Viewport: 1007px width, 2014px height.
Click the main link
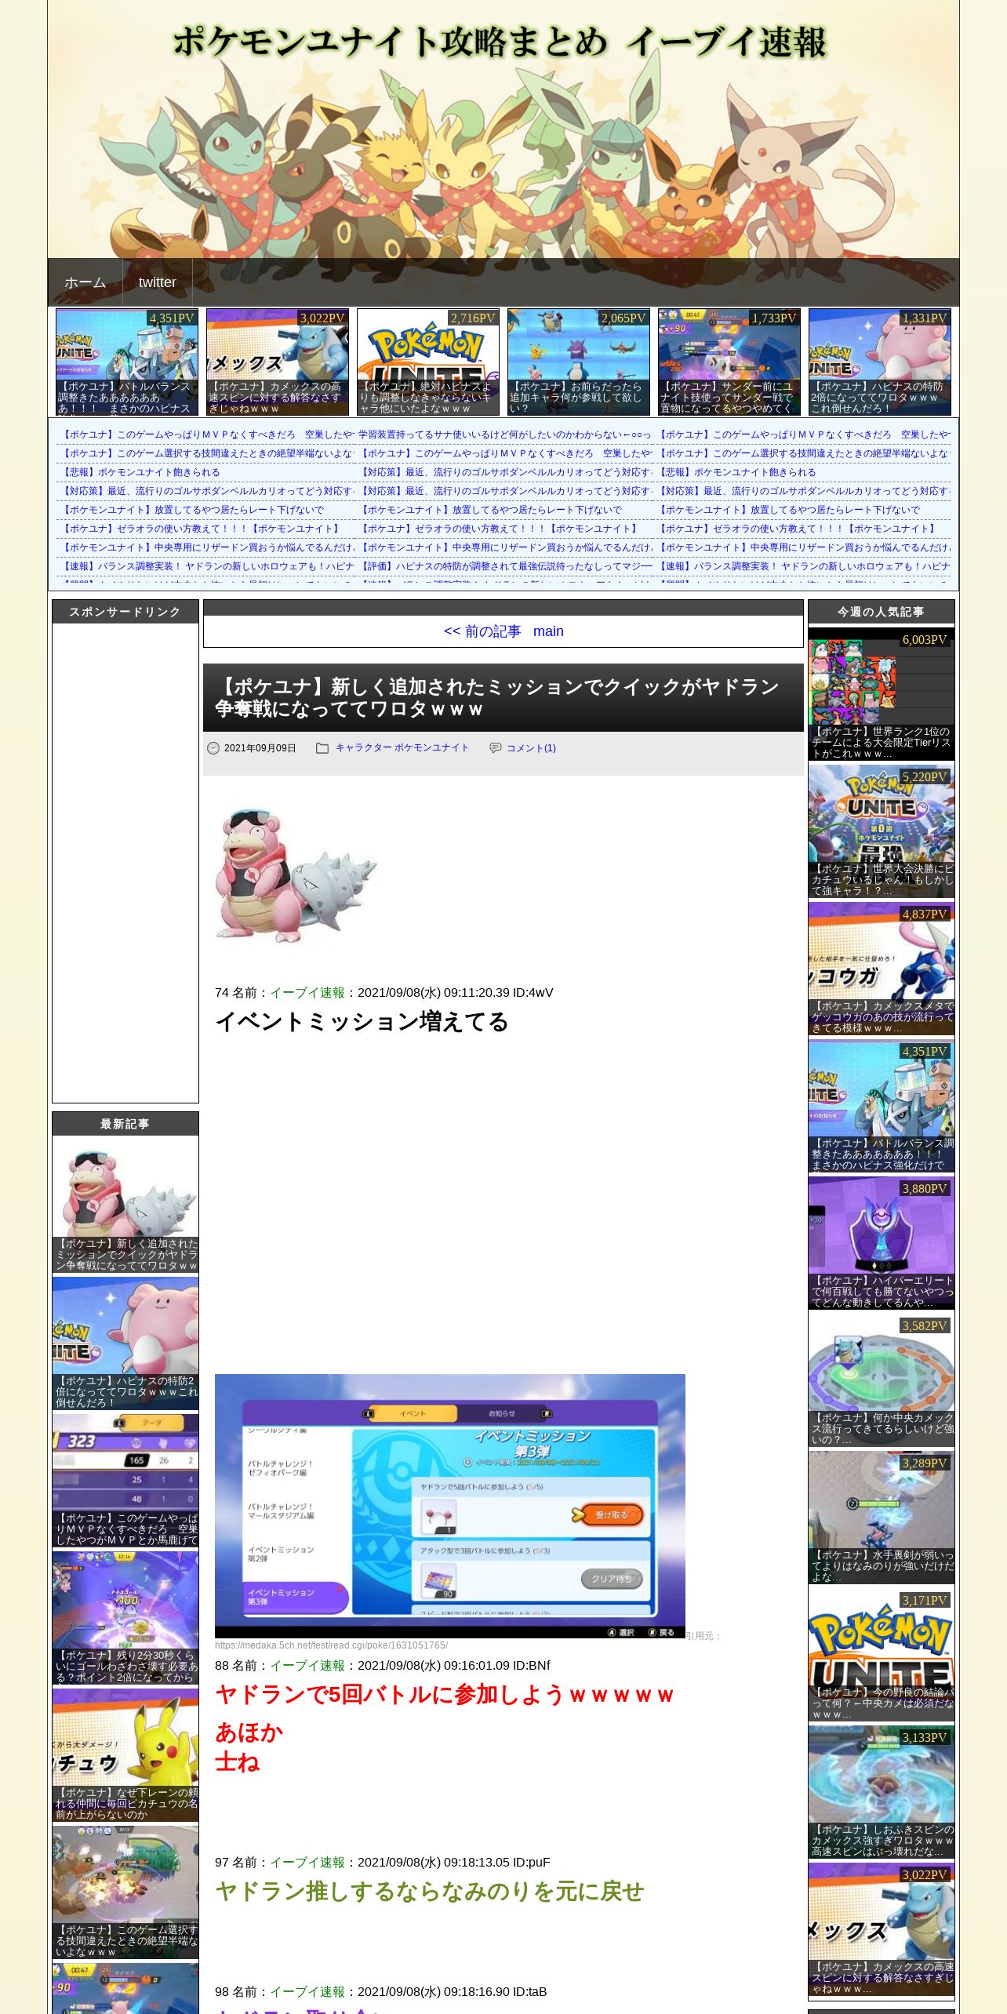click(x=548, y=631)
